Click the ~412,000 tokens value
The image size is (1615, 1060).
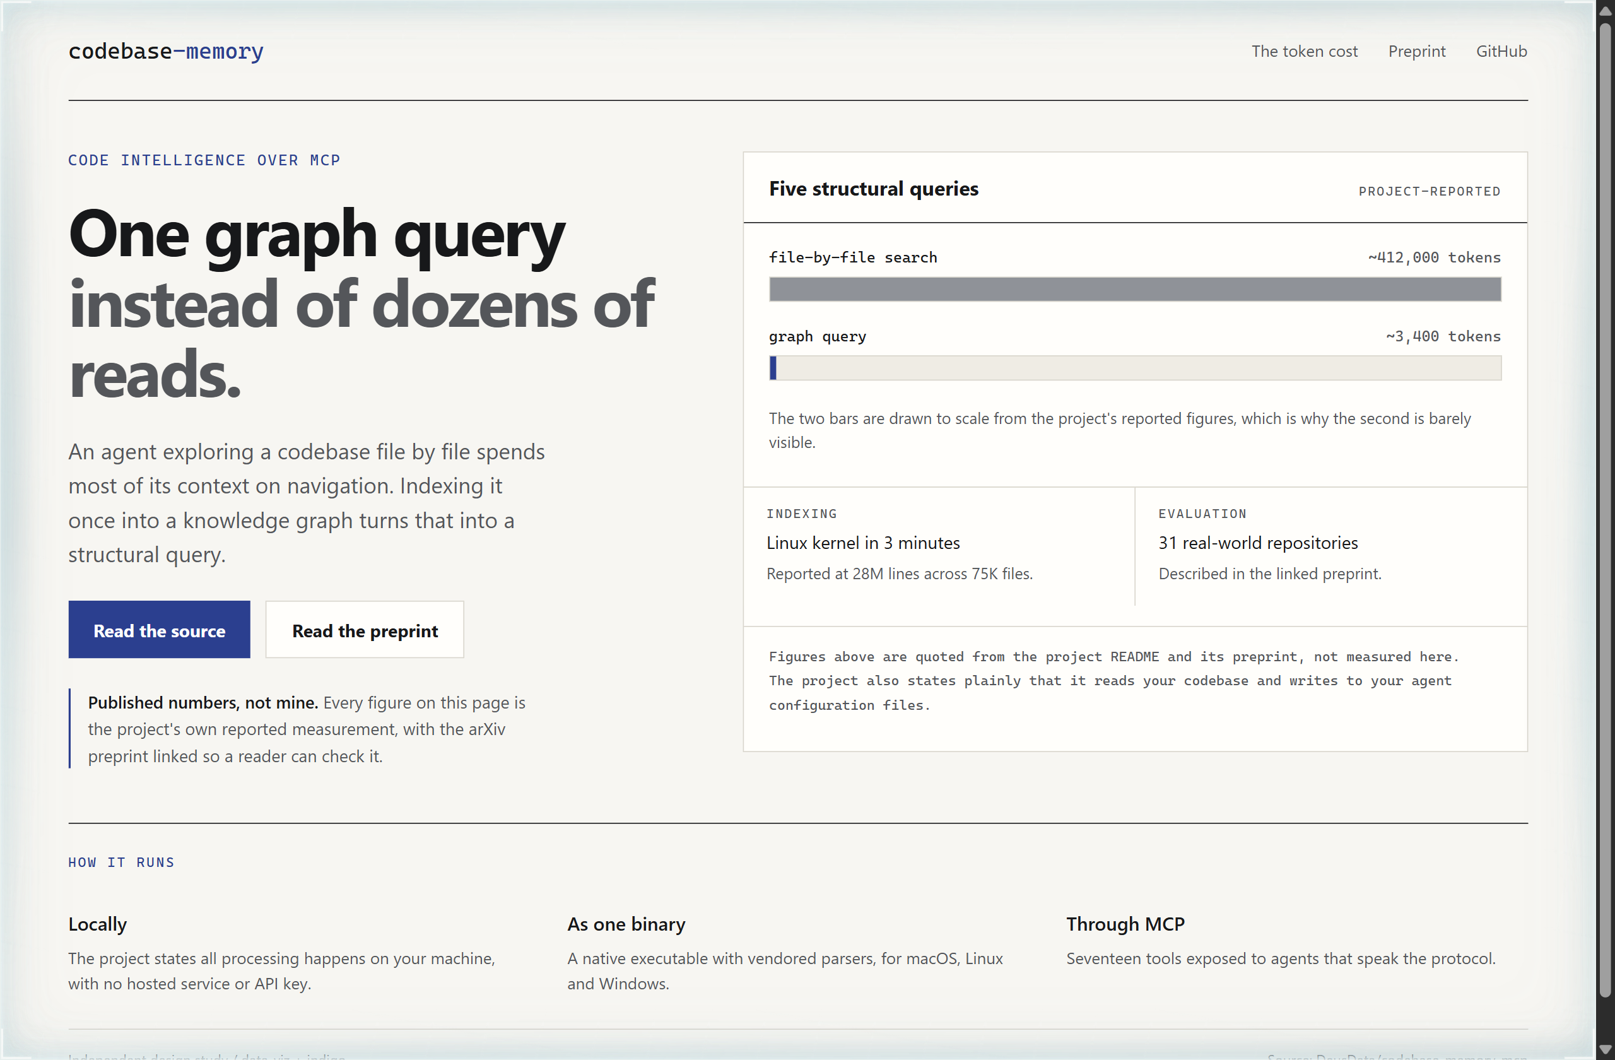[x=1434, y=257]
